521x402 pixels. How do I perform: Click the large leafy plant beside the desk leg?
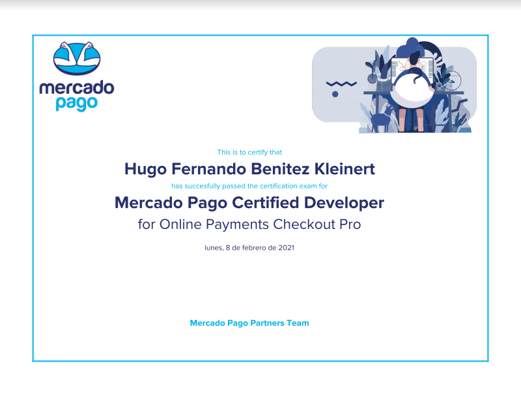pyautogui.click(x=442, y=114)
